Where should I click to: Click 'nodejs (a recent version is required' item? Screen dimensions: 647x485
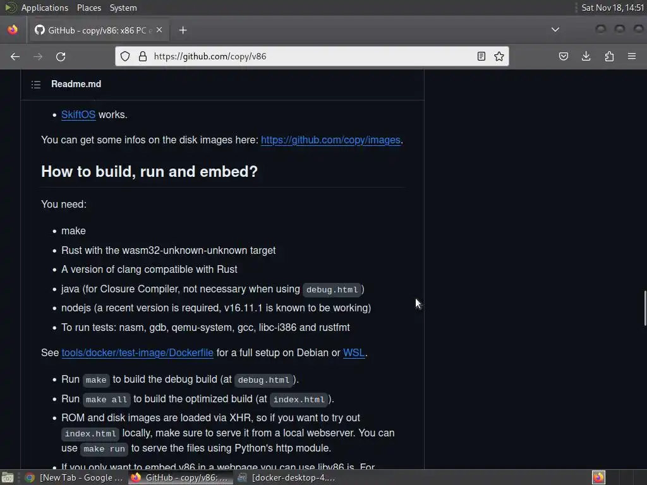coord(216,308)
